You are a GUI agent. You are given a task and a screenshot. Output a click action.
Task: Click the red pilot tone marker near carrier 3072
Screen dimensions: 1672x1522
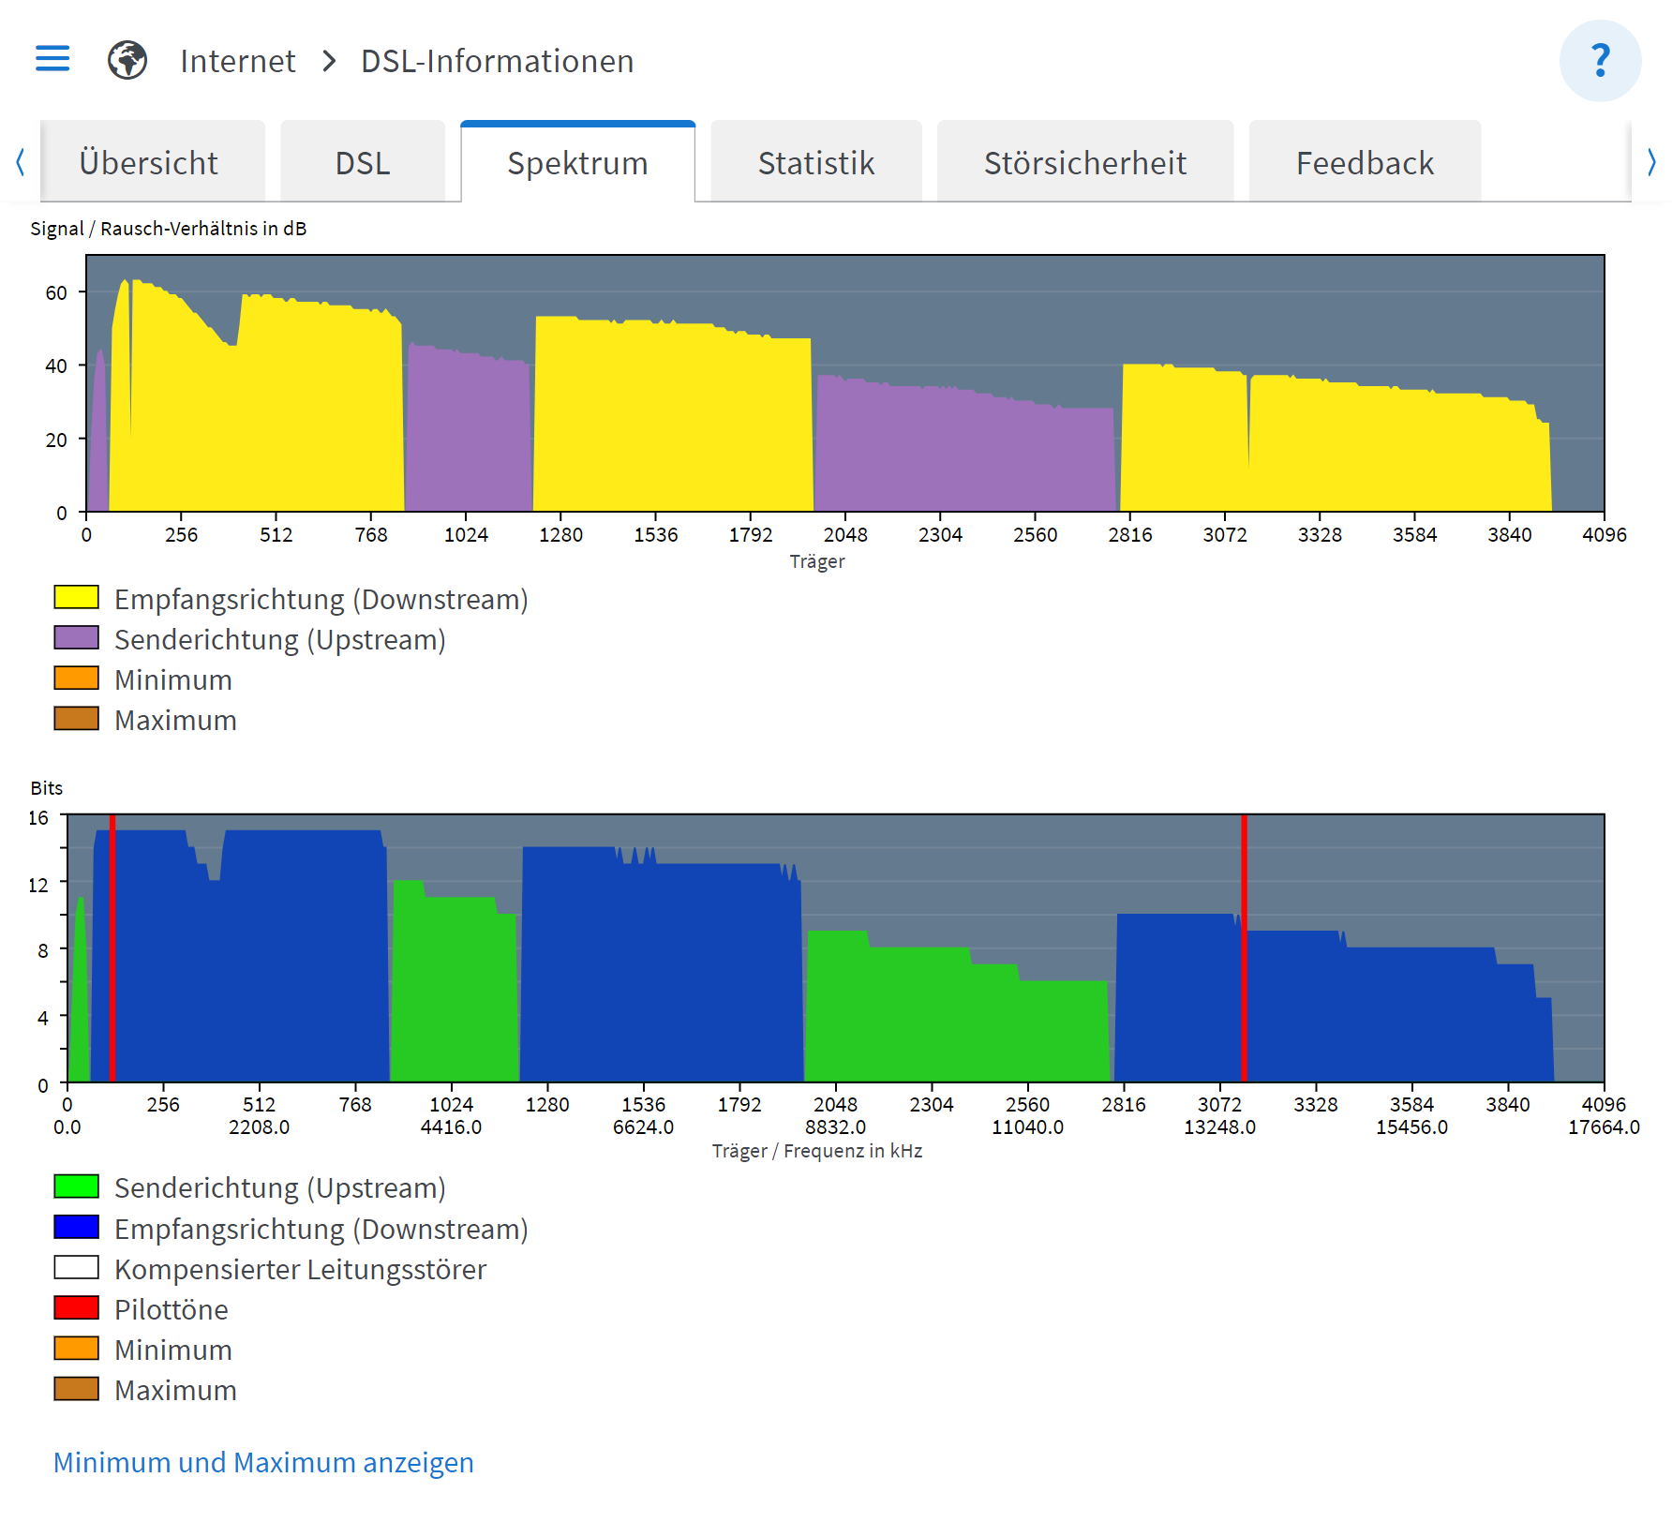coord(1244,947)
